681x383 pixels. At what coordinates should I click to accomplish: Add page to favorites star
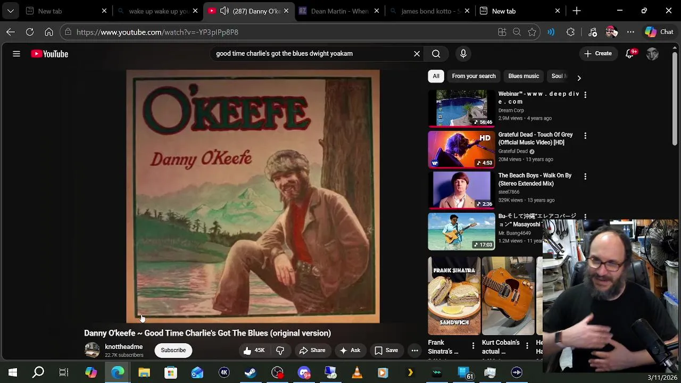tap(532, 32)
